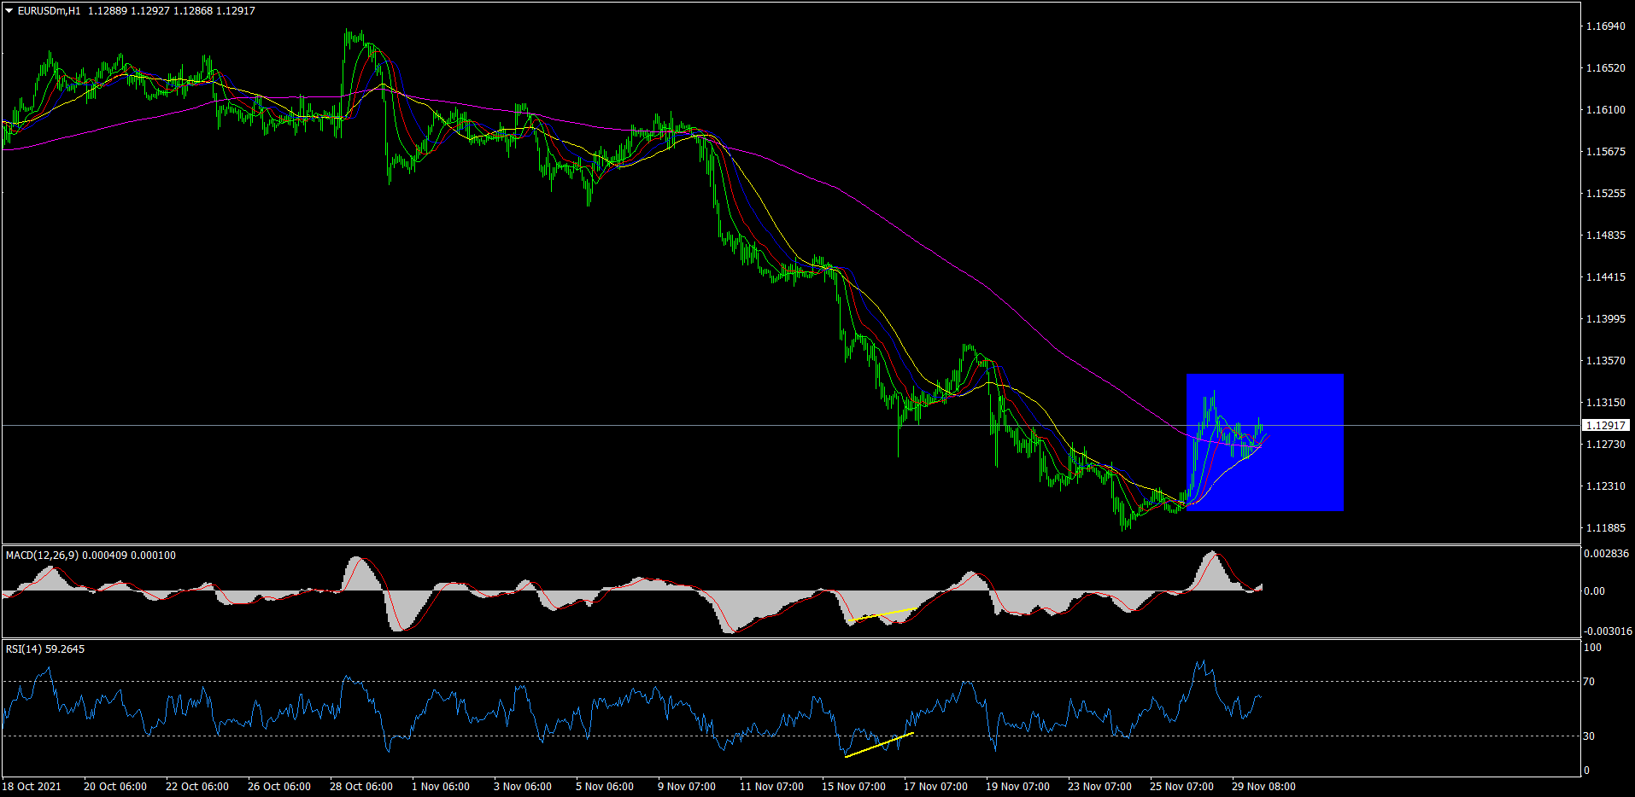Screen dimensions: 1635x797
Task: Click the 3 Nov 06:00 time label
Action: click(x=523, y=787)
